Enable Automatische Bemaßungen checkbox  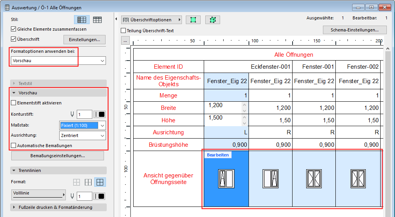(14, 146)
